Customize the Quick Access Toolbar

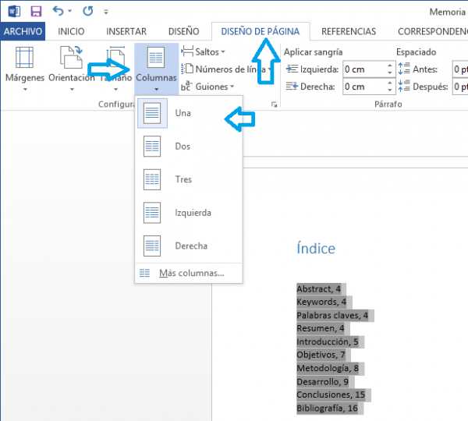coord(106,12)
